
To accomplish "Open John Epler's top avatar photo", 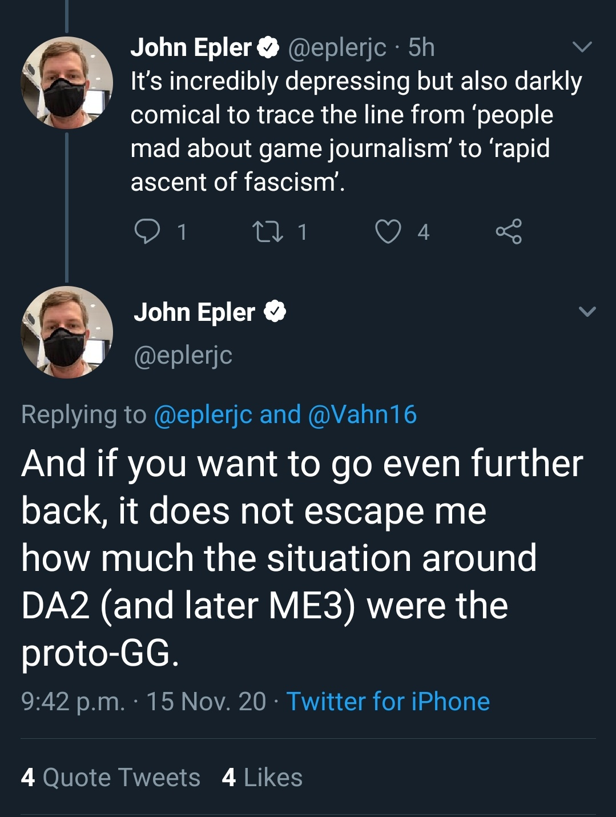I will (x=67, y=83).
